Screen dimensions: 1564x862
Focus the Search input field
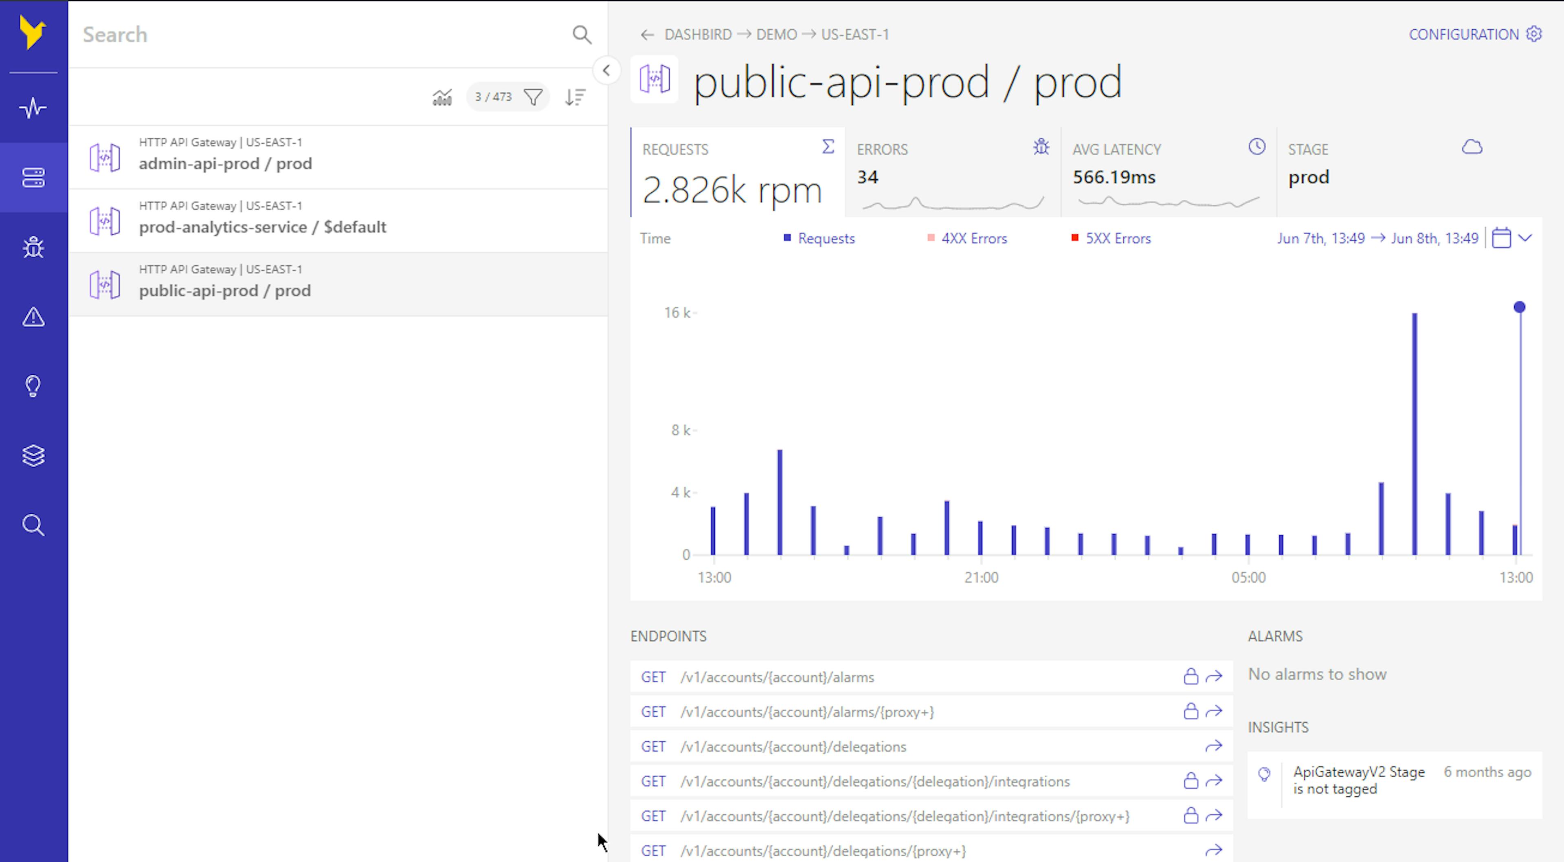(322, 35)
